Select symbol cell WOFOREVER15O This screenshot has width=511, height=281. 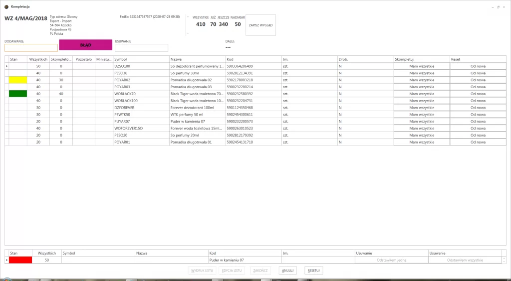click(x=141, y=129)
